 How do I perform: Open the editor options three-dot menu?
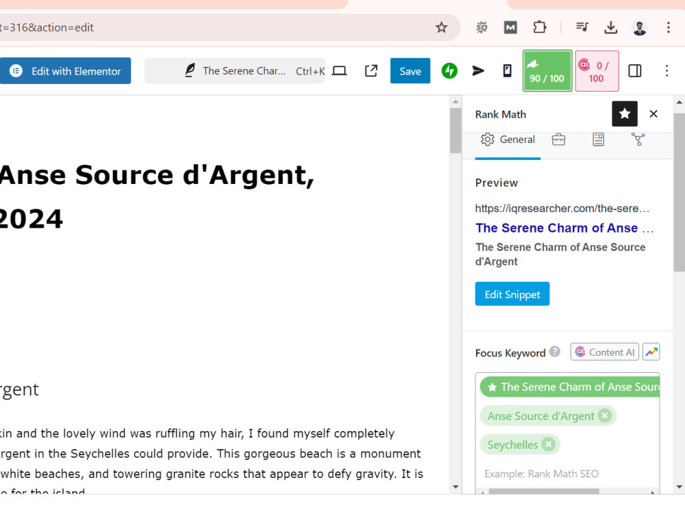(x=667, y=70)
